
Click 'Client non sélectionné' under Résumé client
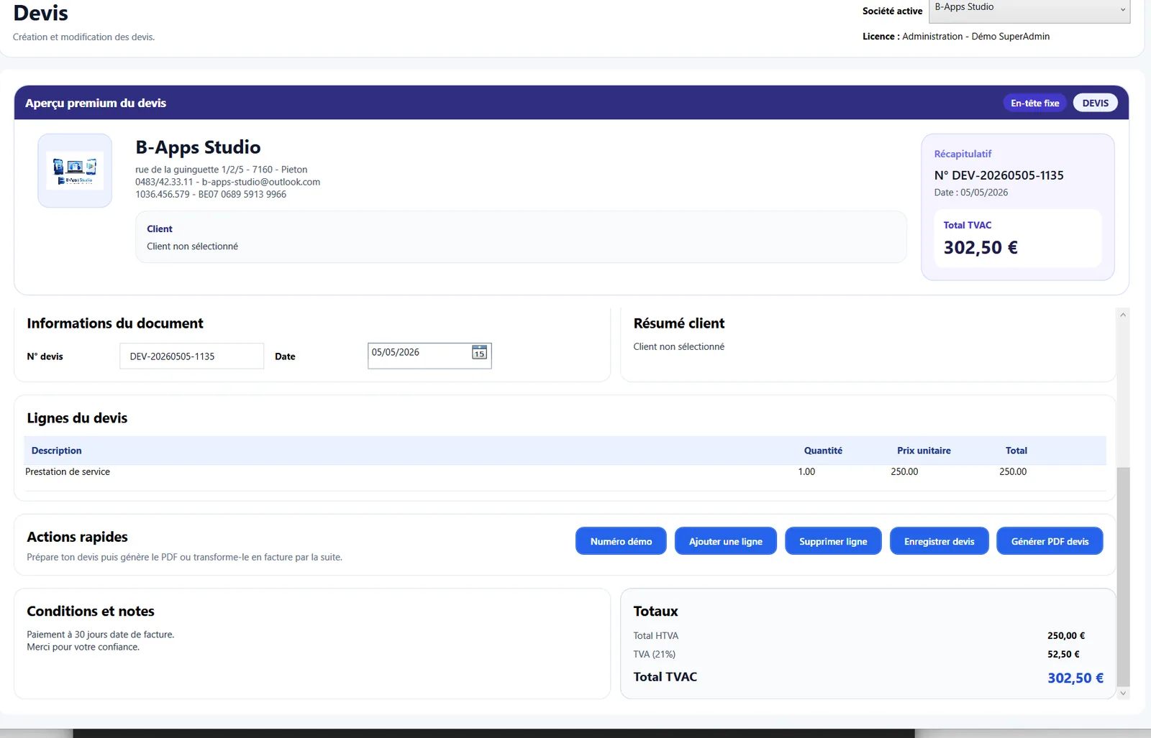(x=678, y=347)
